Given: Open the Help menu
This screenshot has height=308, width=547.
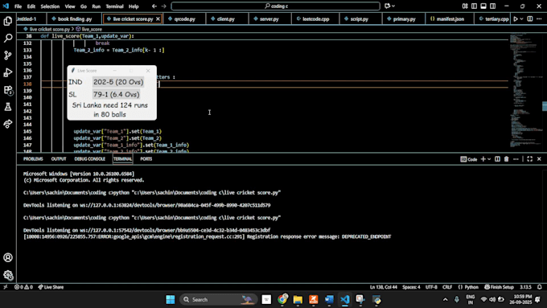Looking at the screenshot, I should [134, 6].
